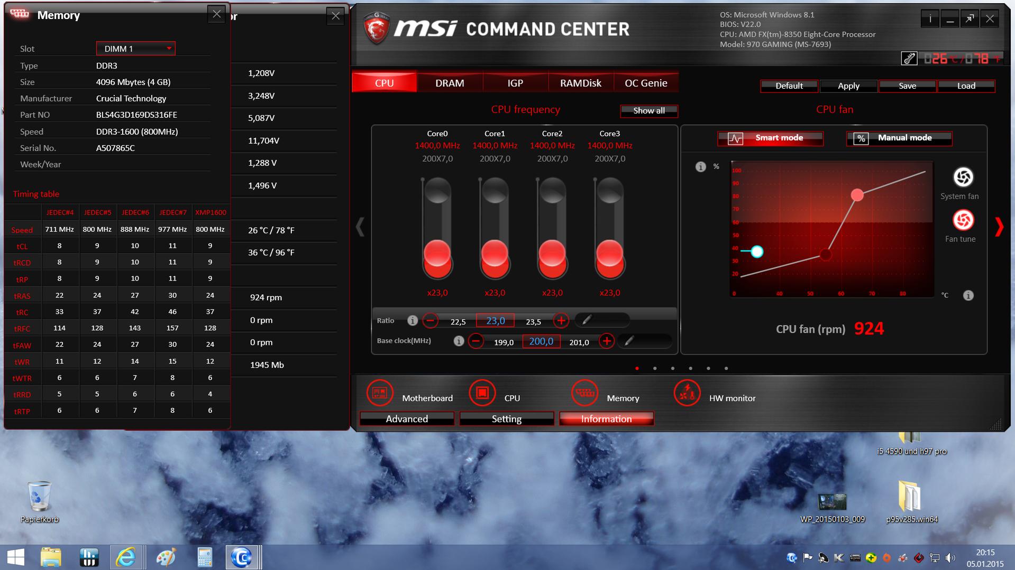
Task: Click the Core1 frequency slider knob
Action: pos(495,254)
